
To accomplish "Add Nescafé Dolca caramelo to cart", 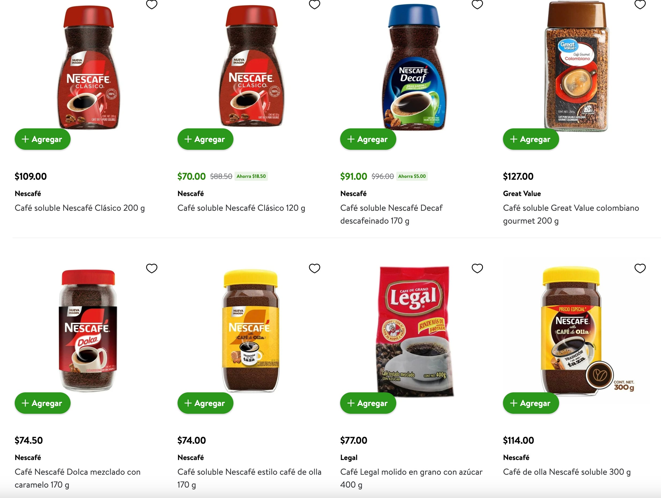I will click(x=43, y=403).
